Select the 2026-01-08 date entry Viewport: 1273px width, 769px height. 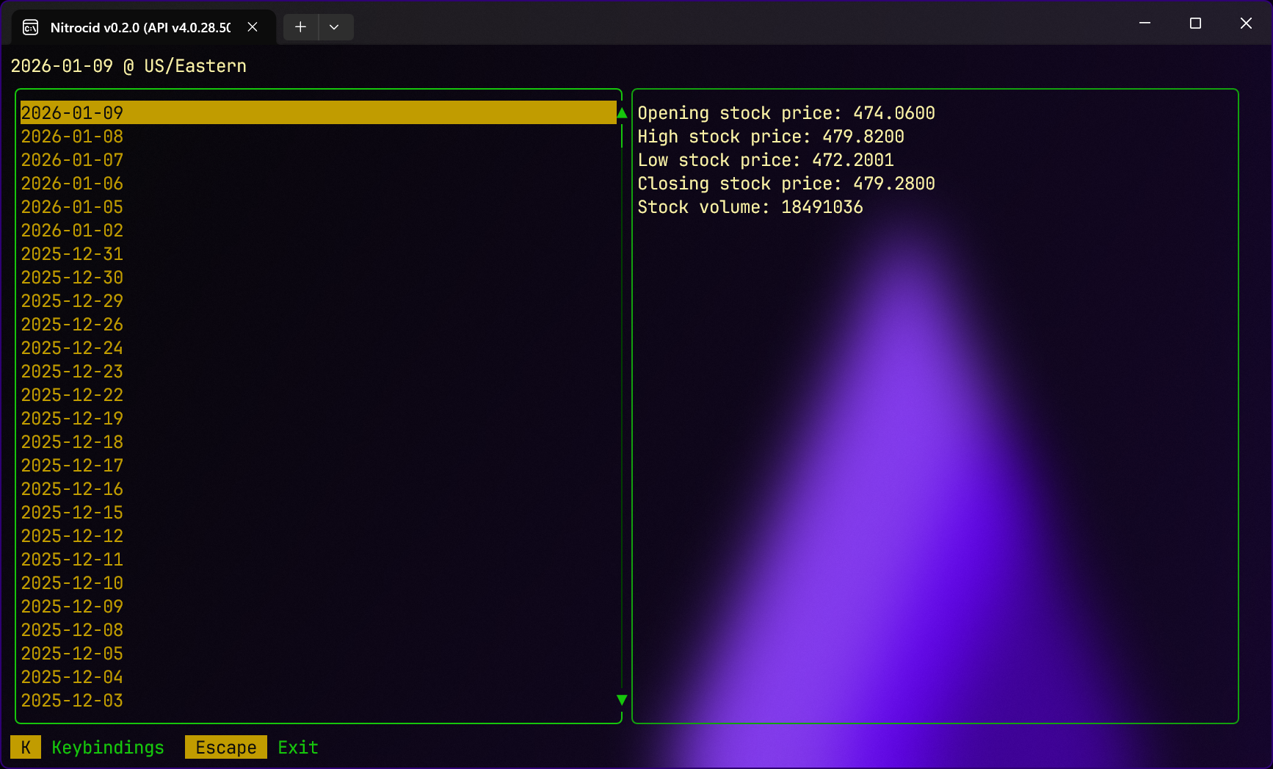coord(72,137)
